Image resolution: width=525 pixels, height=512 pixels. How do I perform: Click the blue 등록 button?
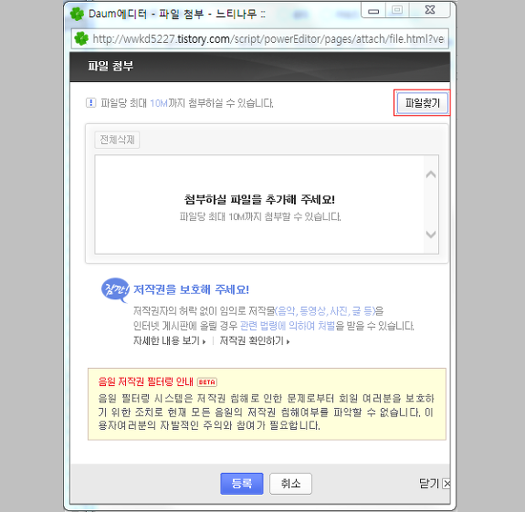(x=242, y=483)
